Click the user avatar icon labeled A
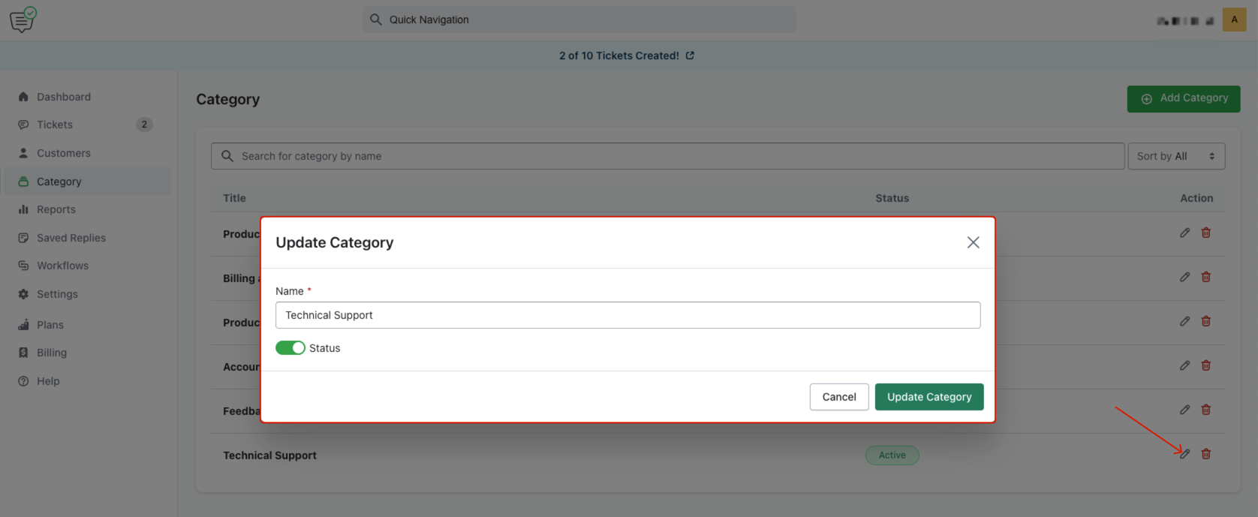Screen dimensions: 1258x517 [1234, 20]
